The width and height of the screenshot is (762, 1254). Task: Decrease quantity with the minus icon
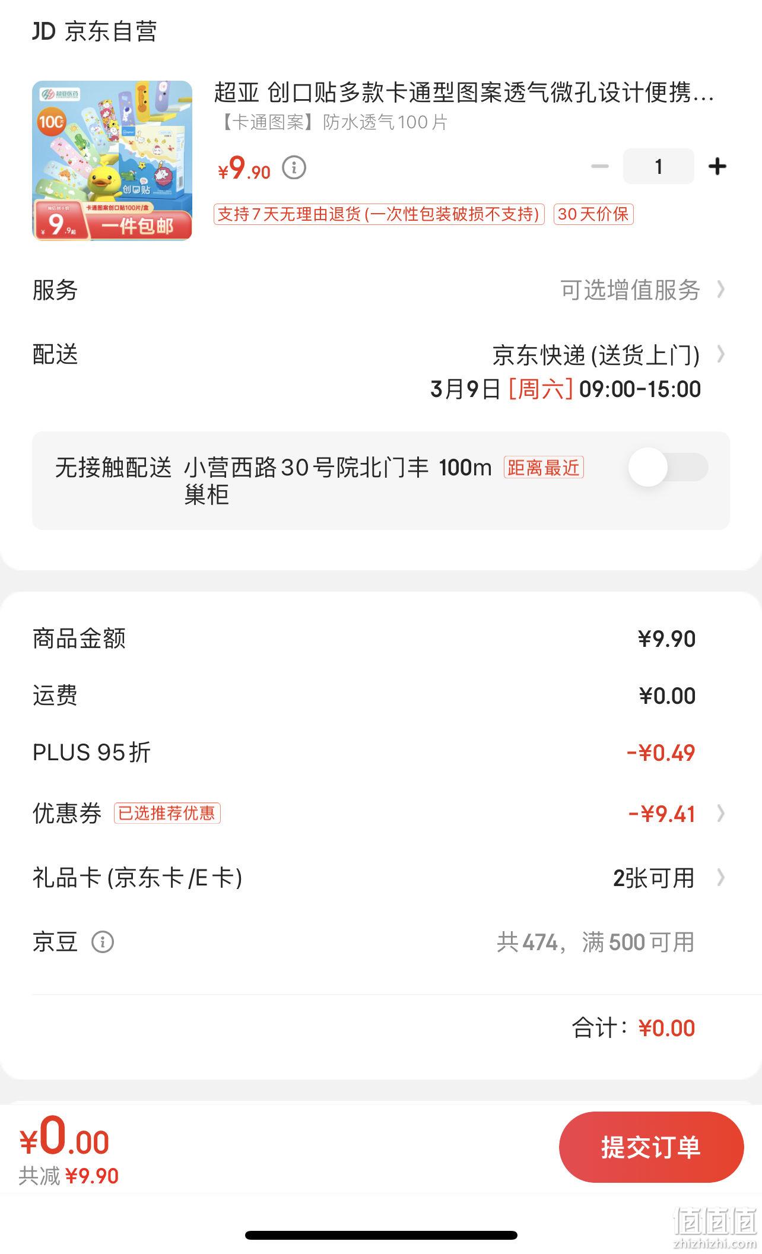(600, 167)
